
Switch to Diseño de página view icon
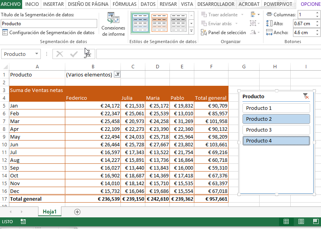coord(301,221)
